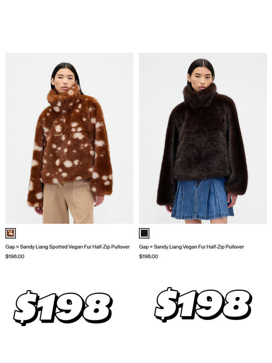Viewport: 272px width, 363px height.
Task: Open the Spotted Vegan Fur Half-Zip Pullover link
Action: click(67, 247)
